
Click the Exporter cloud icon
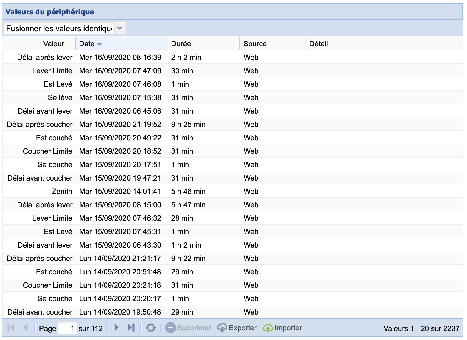click(222, 328)
